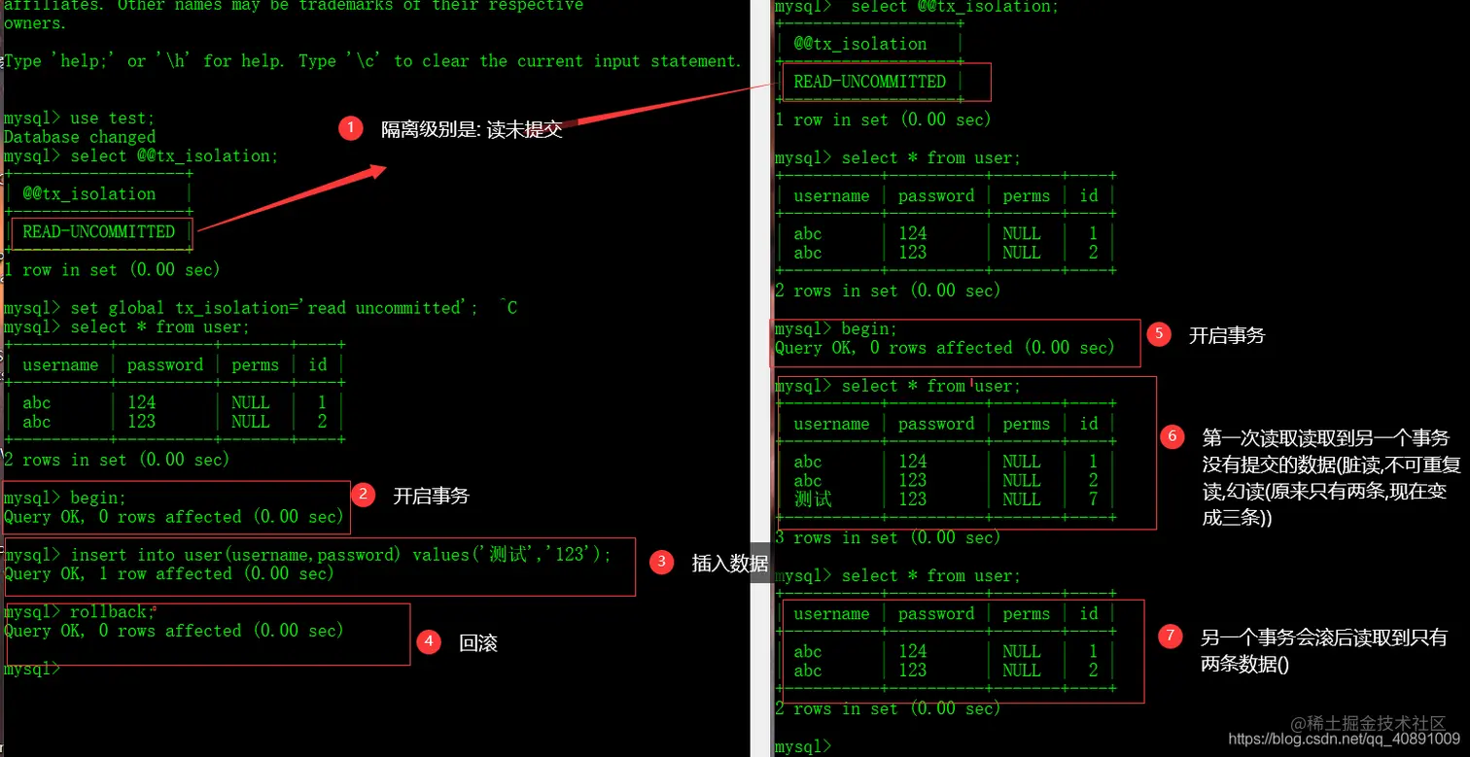The image size is (1470, 757).
Task: Click the boxed READ-UNCOMMITTED in left terminal
Action: [99, 231]
